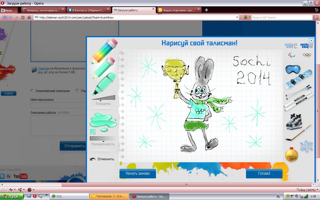Click the Sochi 2014 Olympic logo
Viewport: 320px width, 200px height.
[x=307, y=46]
